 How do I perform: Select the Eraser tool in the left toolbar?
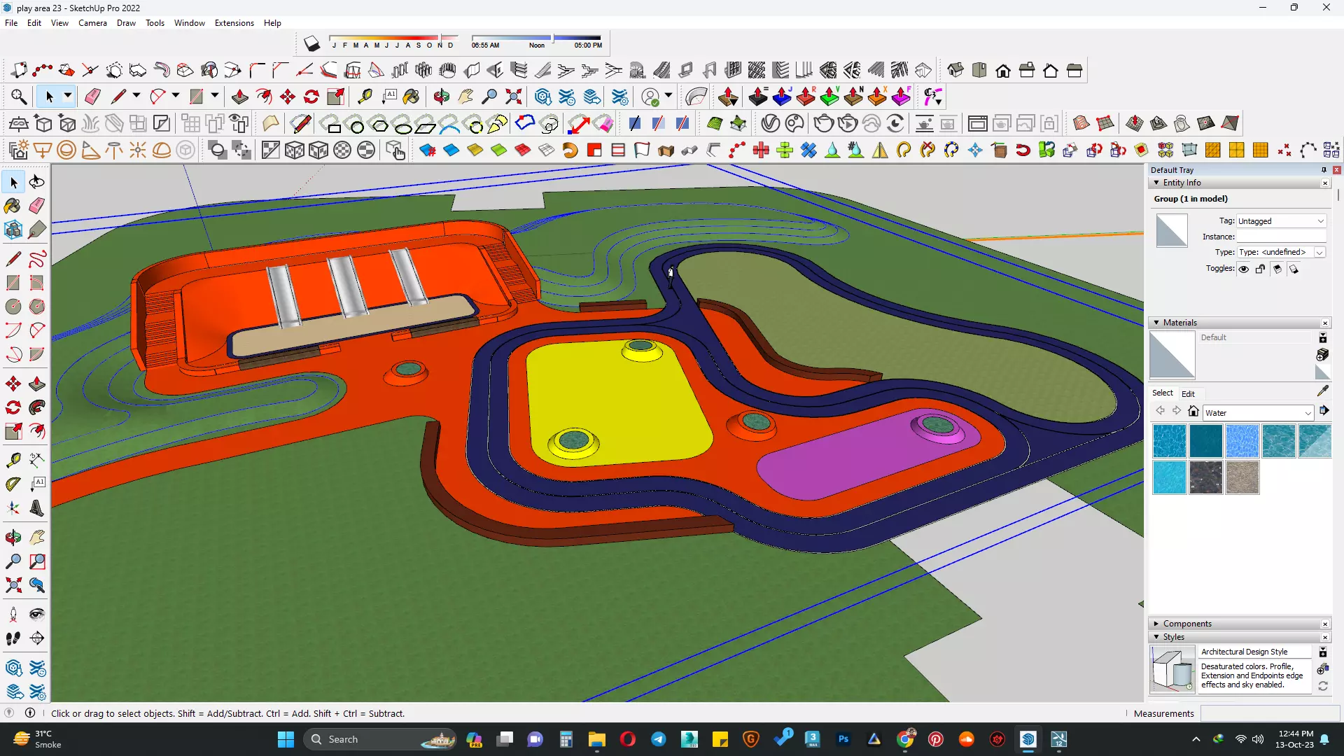click(x=37, y=206)
